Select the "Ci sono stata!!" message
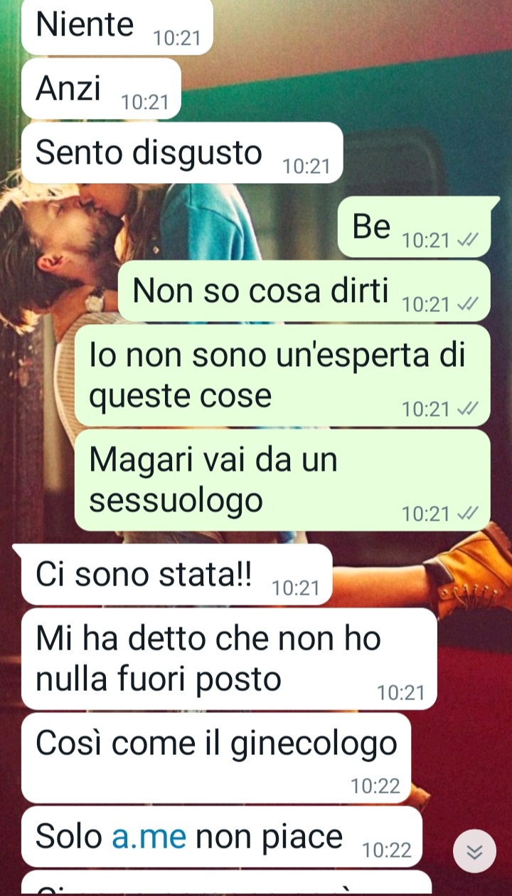Screen dimensions: 512x896 click(x=177, y=575)
